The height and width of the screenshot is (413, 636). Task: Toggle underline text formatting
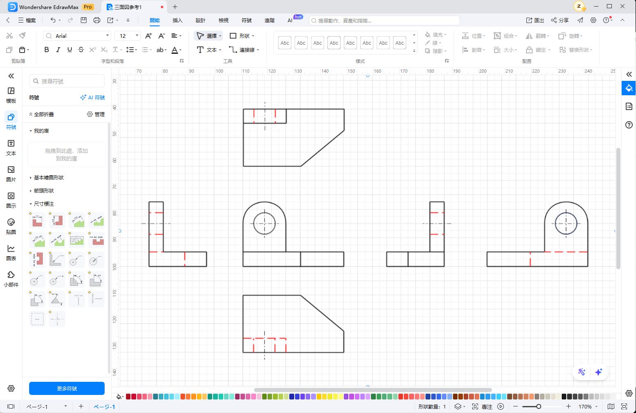coord(69,50)
